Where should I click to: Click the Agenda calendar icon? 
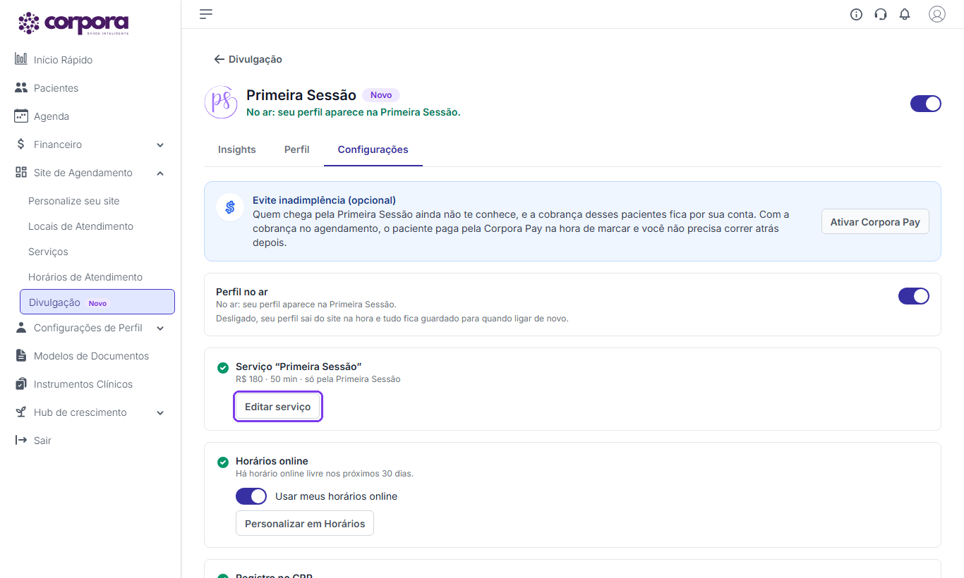pyautogui.click(x=21, y=116)
